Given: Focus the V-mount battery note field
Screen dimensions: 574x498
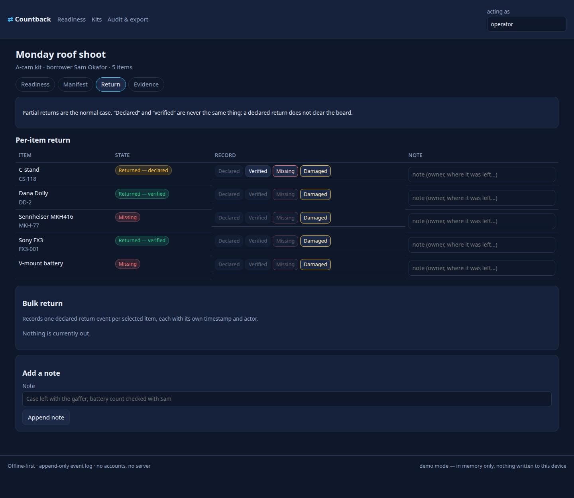Looking at the screenshot, I should click(482, 268).
